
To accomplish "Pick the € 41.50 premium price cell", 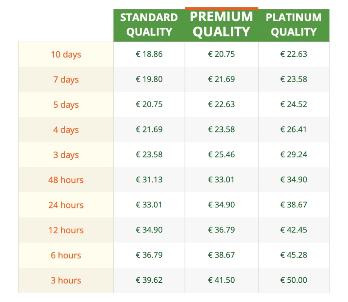I will tap(222, 280).
